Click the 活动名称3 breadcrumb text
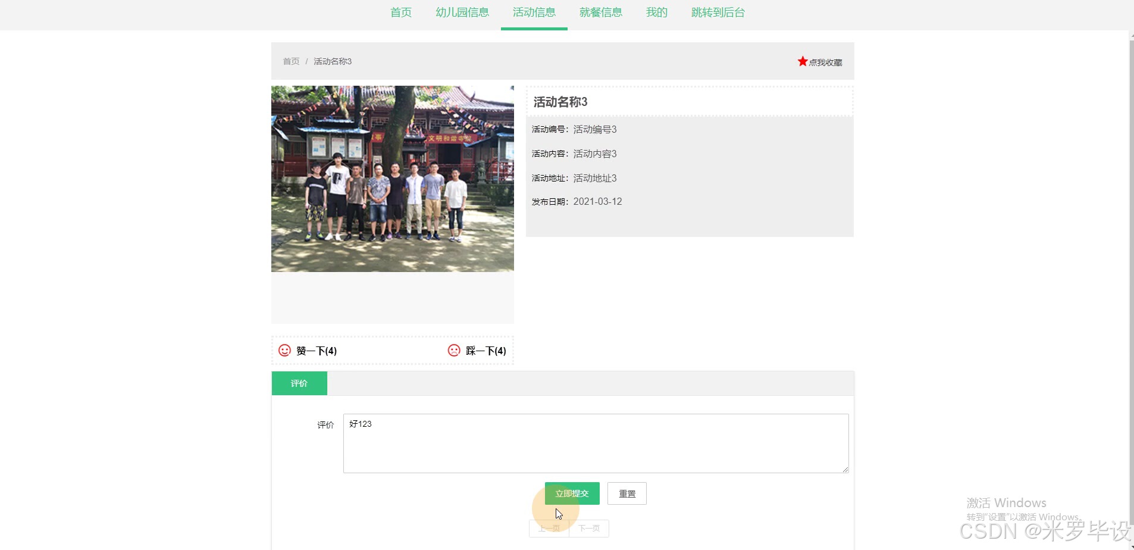Screen dimensions: 1134x550 pyautogui.click(x=333, y=61)
